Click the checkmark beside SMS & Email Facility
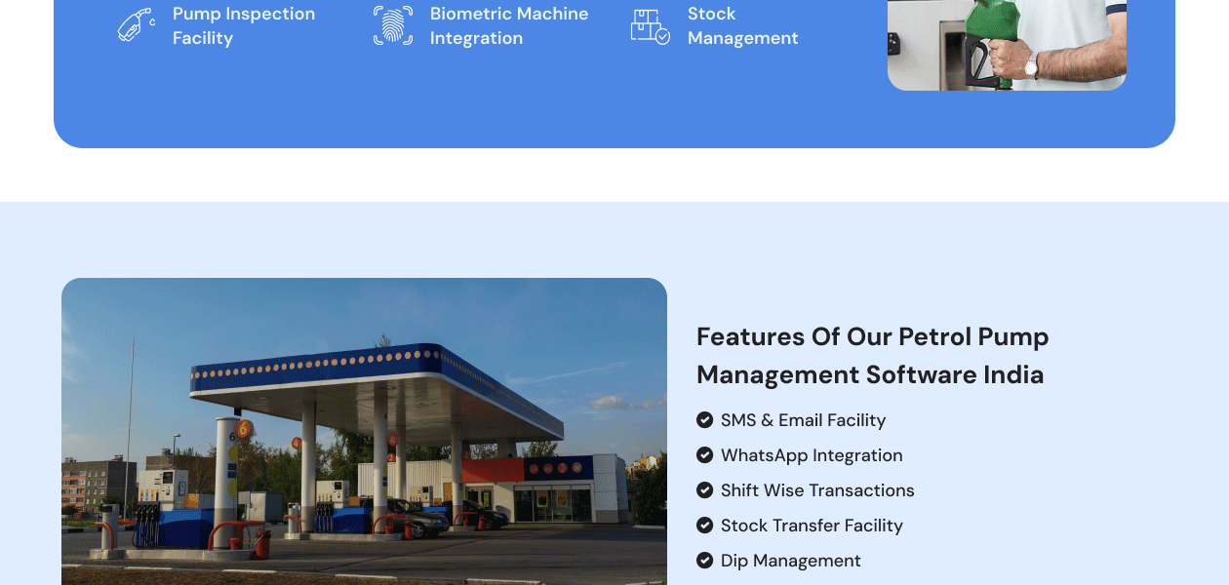1229x585 pixels. click(x=704, y=420)
